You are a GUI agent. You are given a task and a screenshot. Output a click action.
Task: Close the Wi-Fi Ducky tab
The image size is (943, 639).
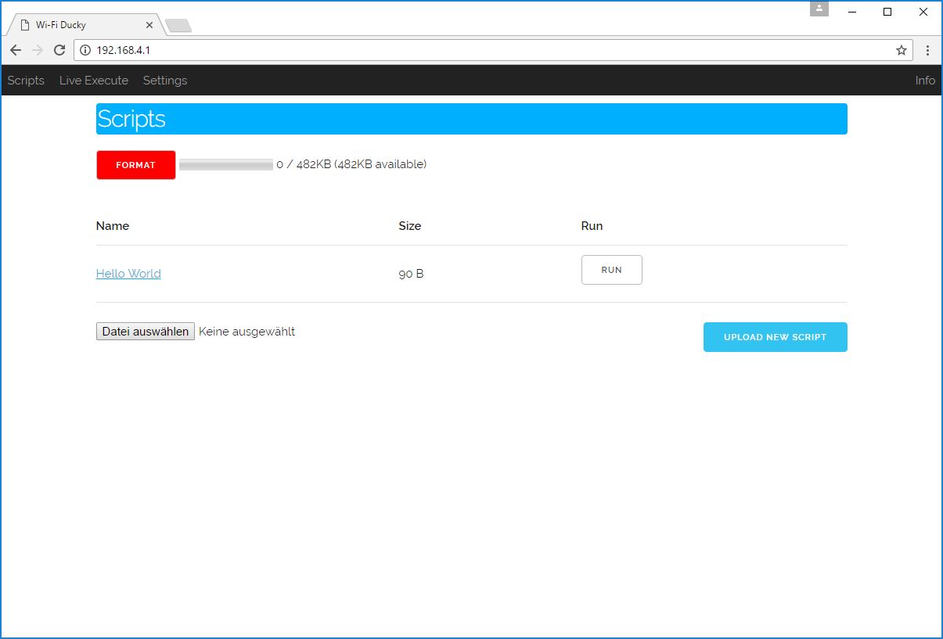[x=149, y=25]
